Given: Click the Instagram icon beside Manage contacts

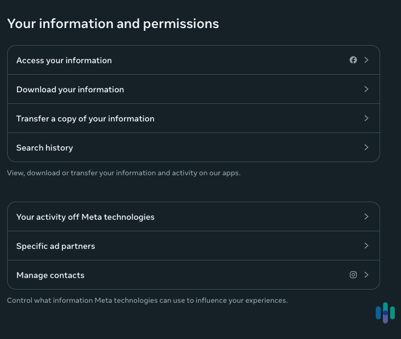Looking at the screenshot, I should (x=353, y=275).
